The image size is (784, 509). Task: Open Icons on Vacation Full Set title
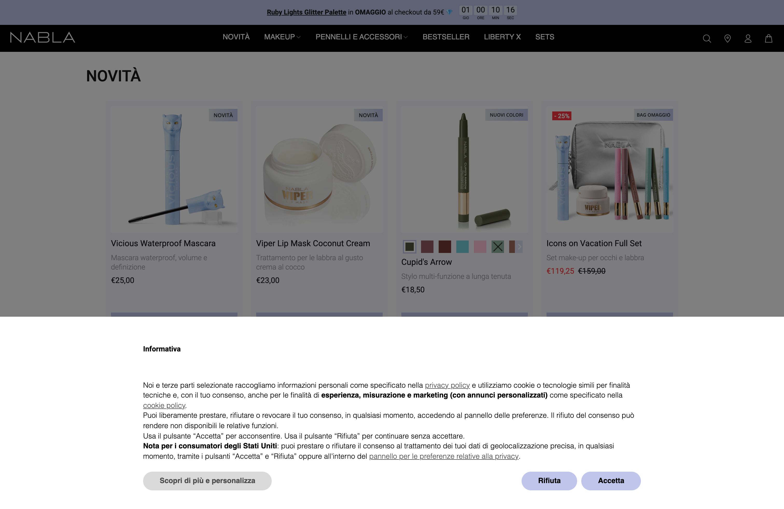(594, 243)
